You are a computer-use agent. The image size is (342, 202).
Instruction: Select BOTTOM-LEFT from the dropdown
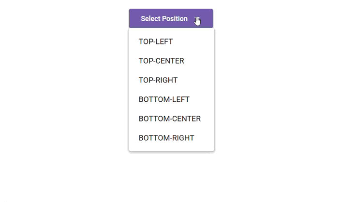pos(164,100)
